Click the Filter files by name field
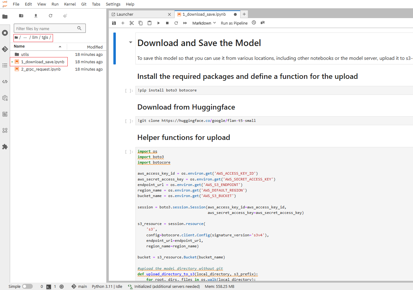 (x=46, y=29)
